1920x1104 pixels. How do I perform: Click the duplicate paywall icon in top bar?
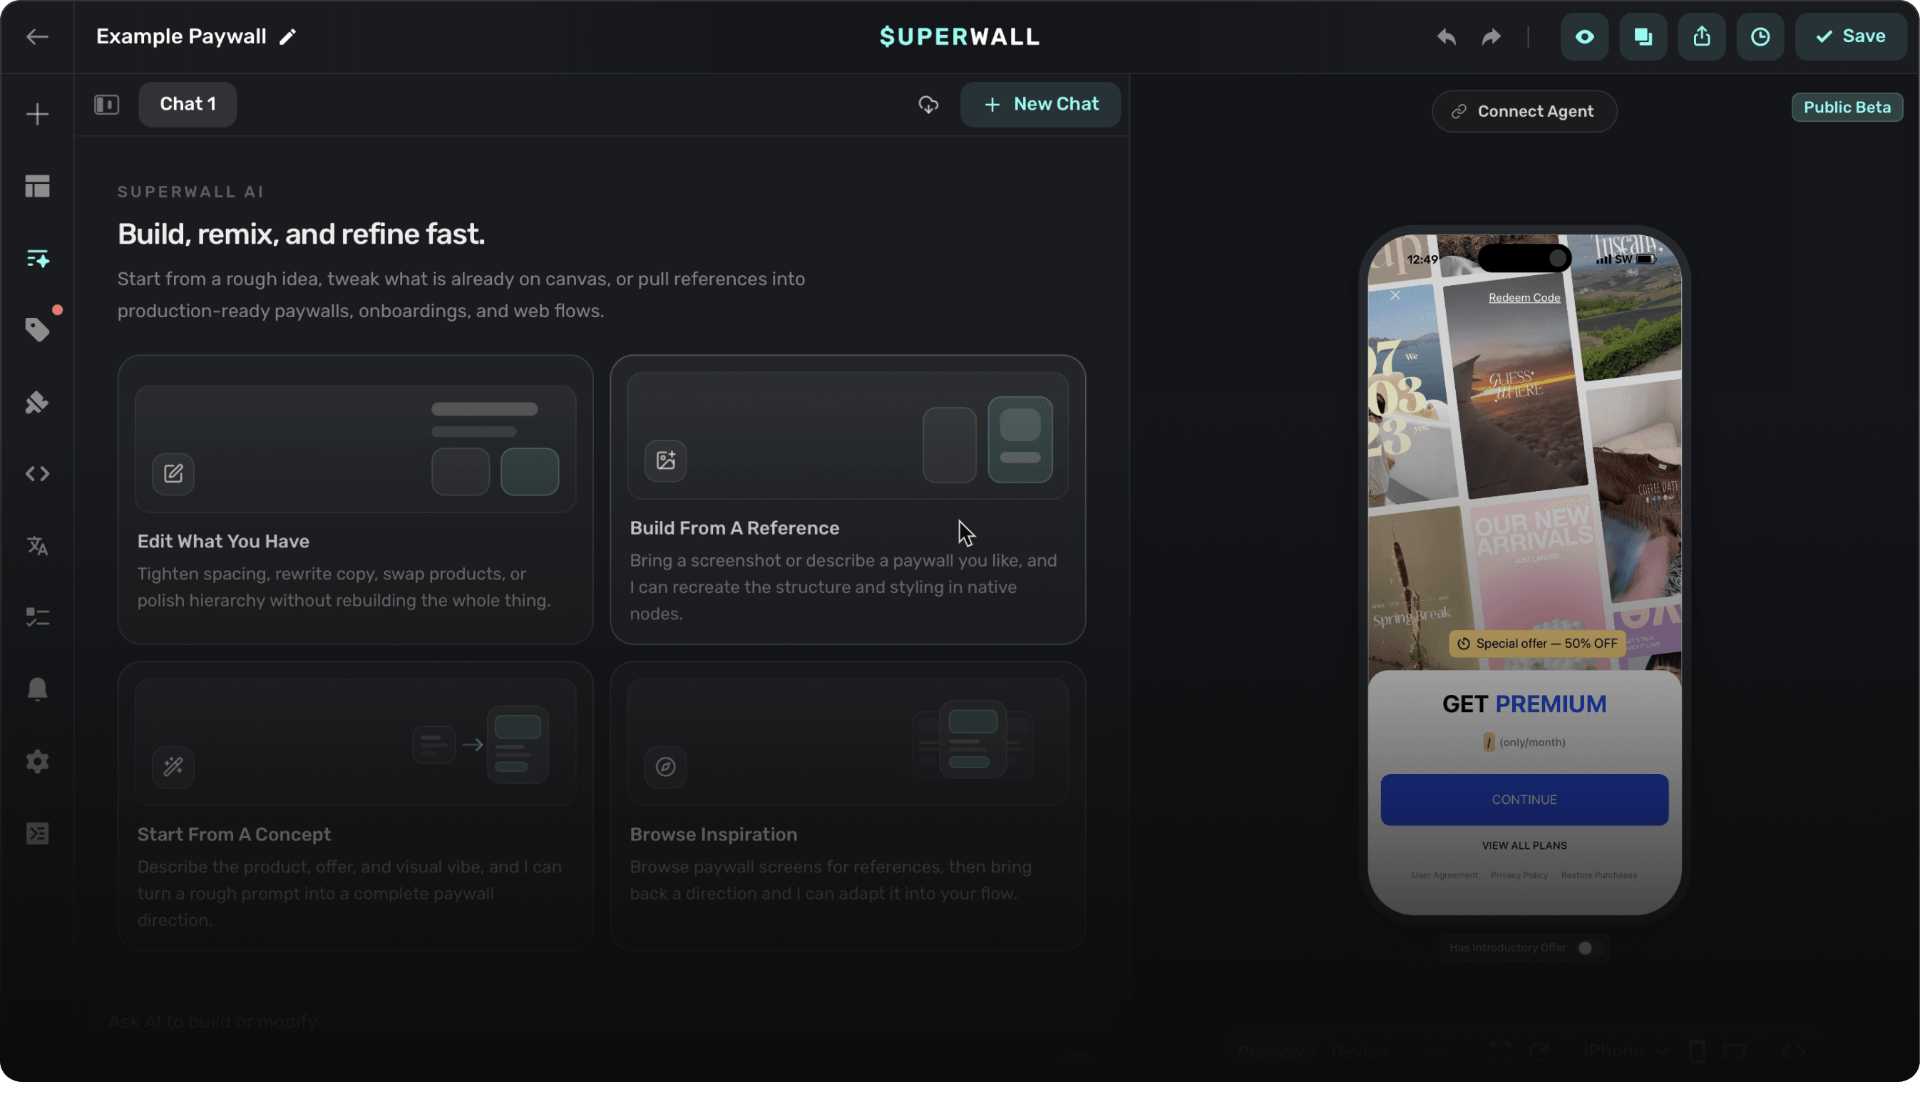coord(1643,36)
